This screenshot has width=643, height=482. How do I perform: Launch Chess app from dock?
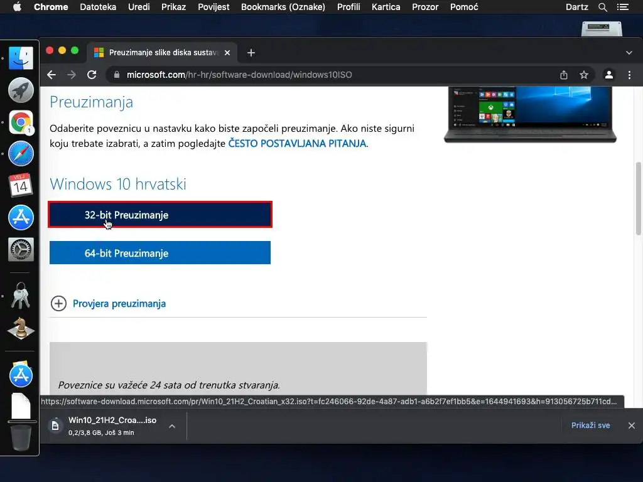(21, 328)
